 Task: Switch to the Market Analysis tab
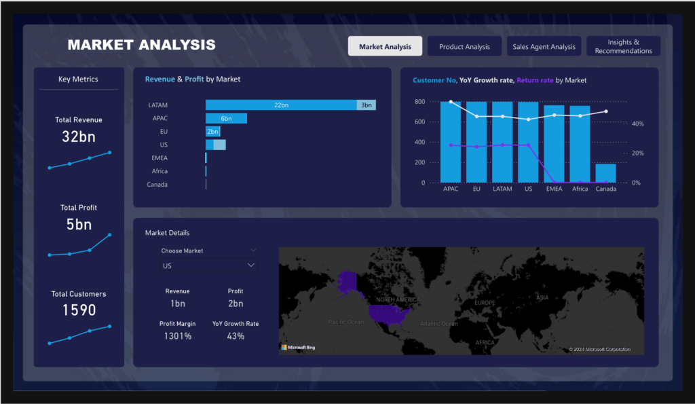(x=385, y=46)
